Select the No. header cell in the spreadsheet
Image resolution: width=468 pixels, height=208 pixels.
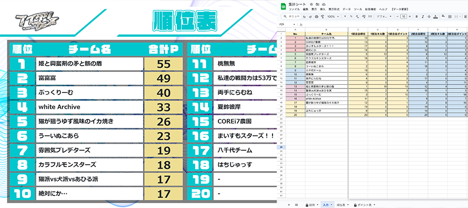coord(295,34)
